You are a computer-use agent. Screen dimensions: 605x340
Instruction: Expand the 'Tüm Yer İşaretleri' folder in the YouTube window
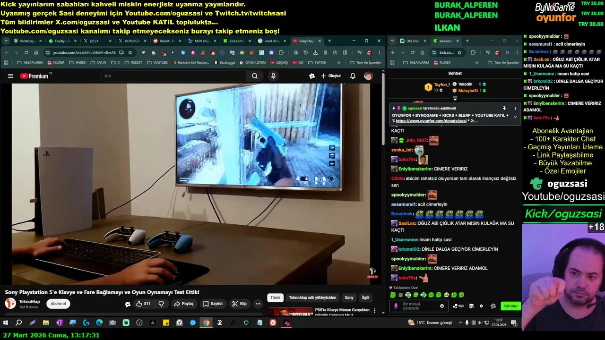point(365,62)
